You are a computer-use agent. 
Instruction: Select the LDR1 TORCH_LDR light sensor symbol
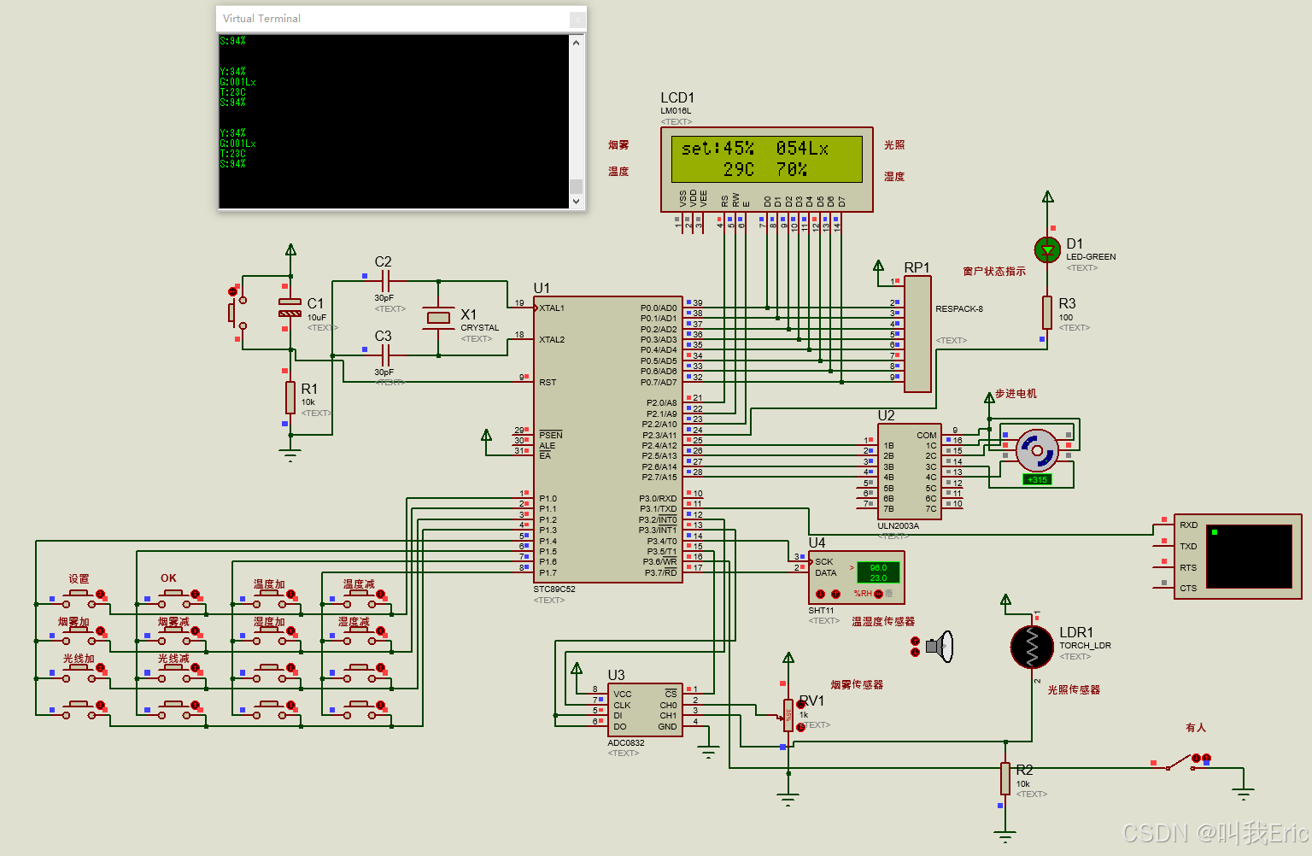[1032, 647]
